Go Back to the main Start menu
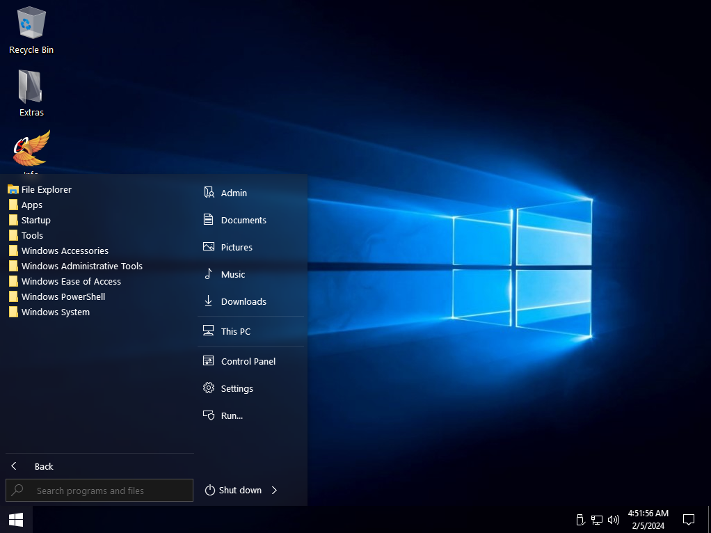The width and height of the screenshot is (711, 533). pos(43,466)
